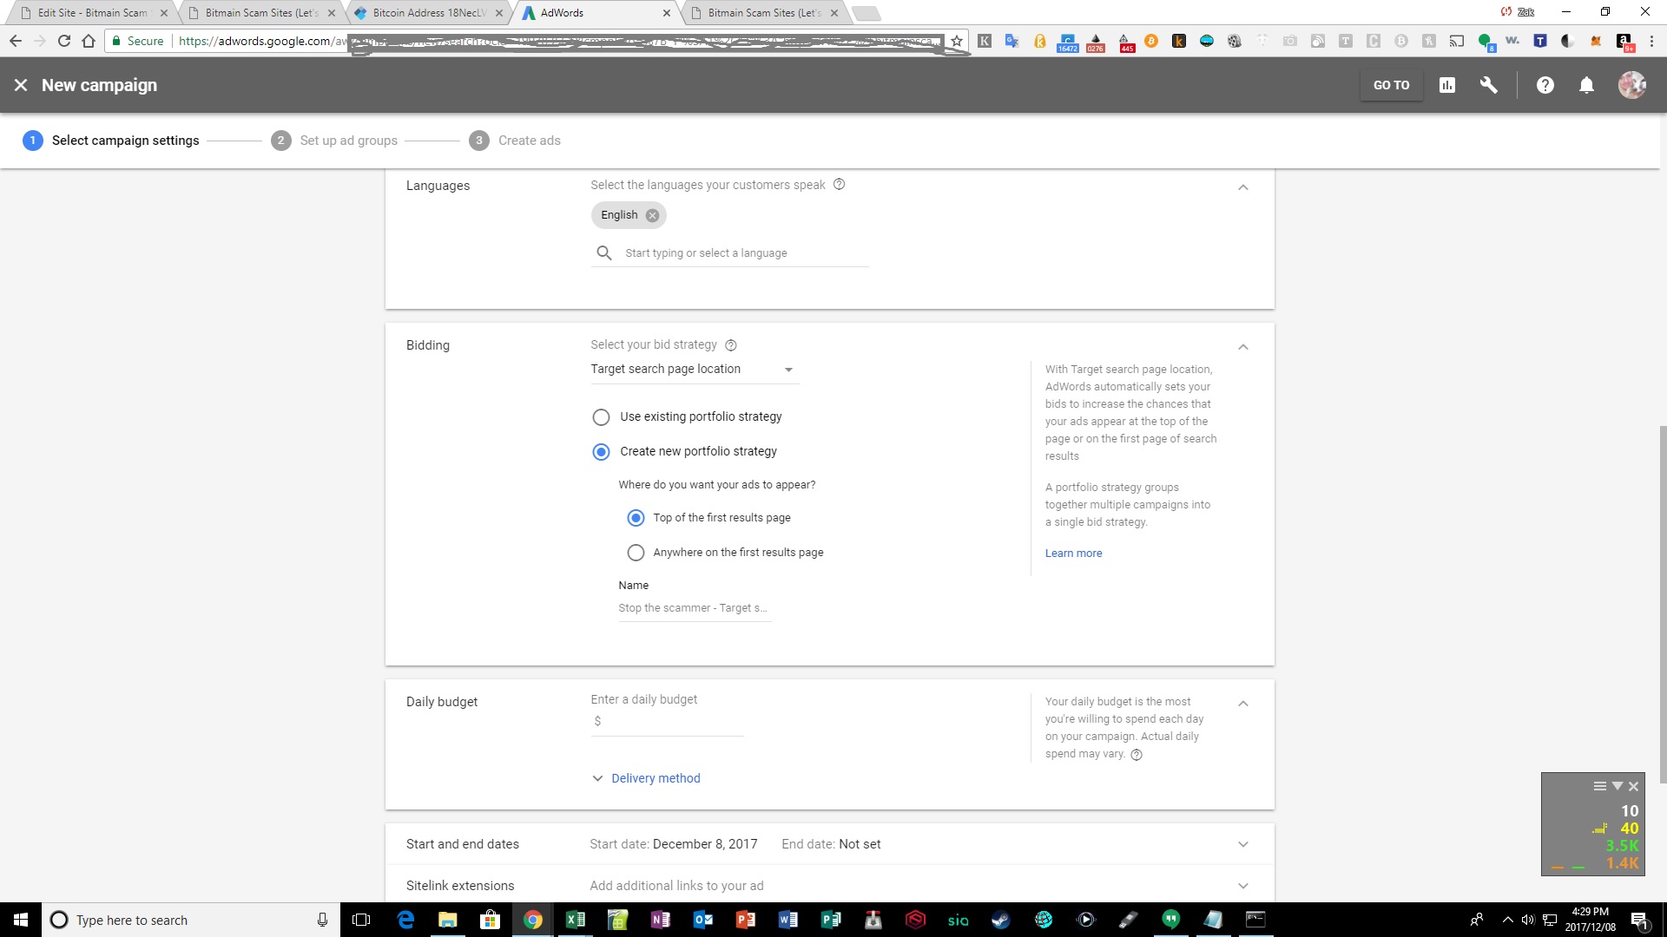Image resolution: width=1667 pixels, height=937 pixels.
Task: Show help for daily budget spend
Action: (x=1137, y=754)
